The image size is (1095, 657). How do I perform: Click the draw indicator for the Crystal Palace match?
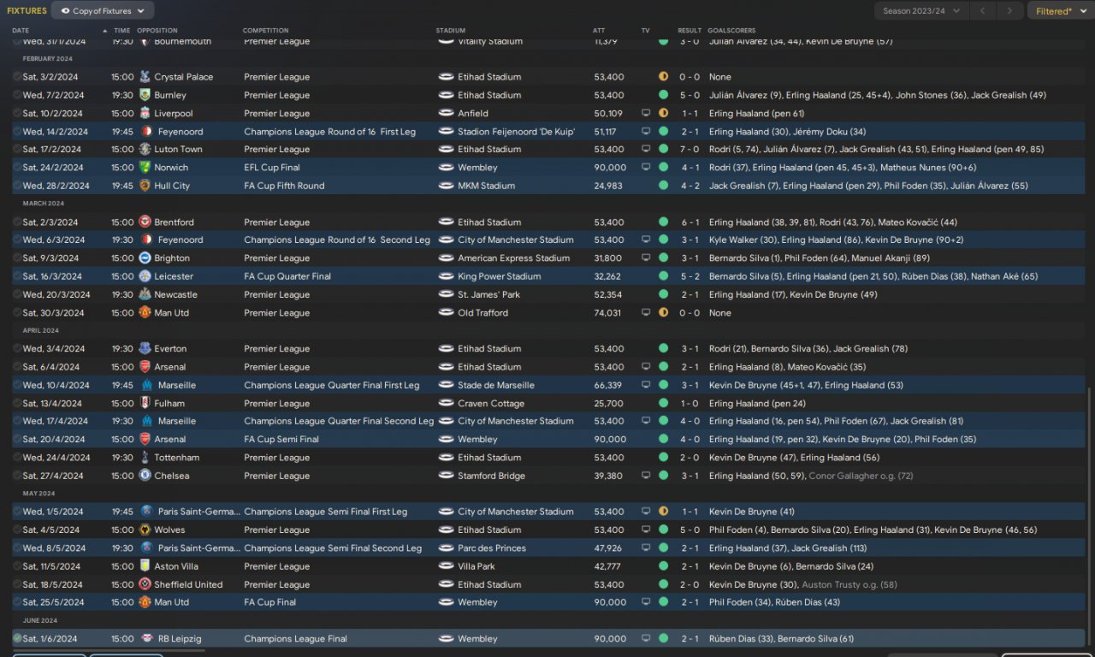[x=663, y=77]
